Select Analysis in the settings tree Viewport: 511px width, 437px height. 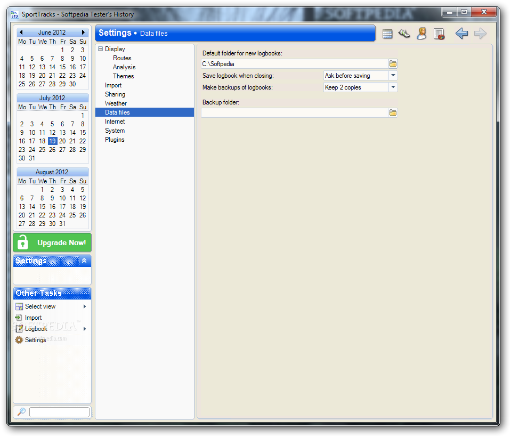(124, 67)
